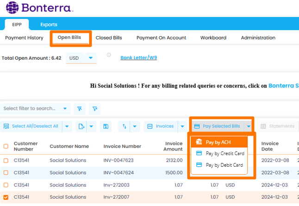This screenshot has height=206, width=299.
Task: Sort by Invoice Amount column header
Action: click(x=173, y=146)
